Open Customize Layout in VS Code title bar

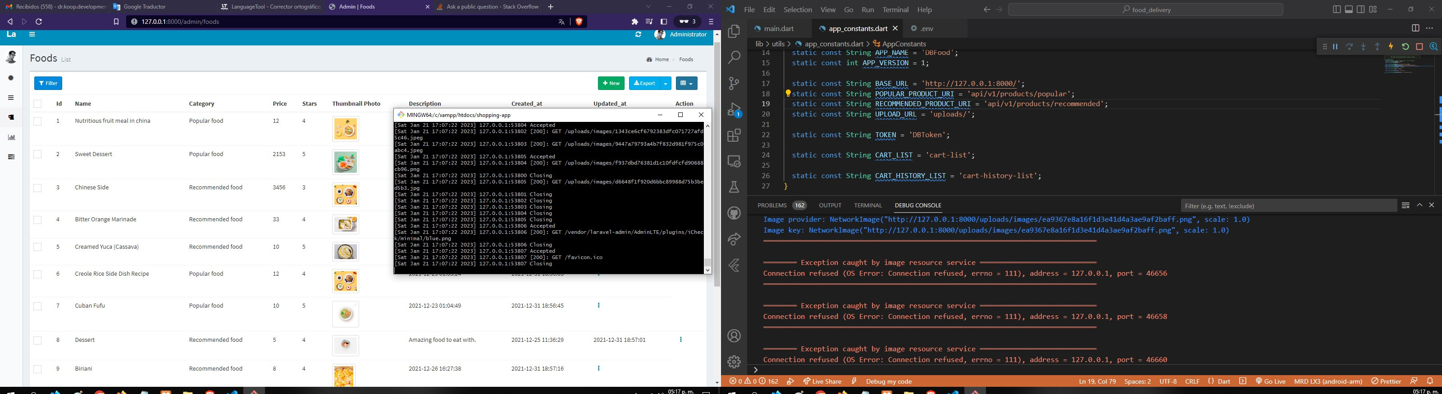1373,9
